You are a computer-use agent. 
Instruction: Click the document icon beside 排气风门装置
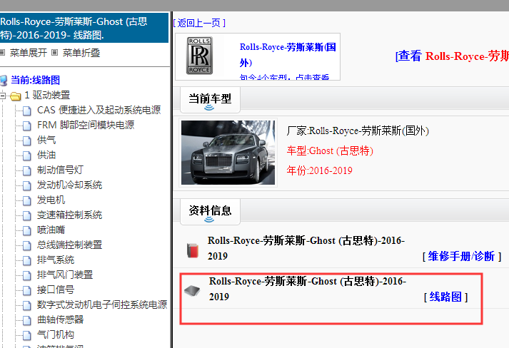pos(27,275)
